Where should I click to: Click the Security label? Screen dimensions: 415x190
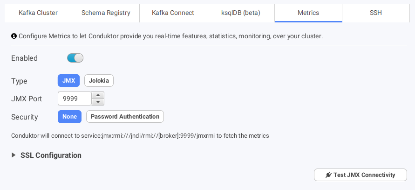coord(25,117)
